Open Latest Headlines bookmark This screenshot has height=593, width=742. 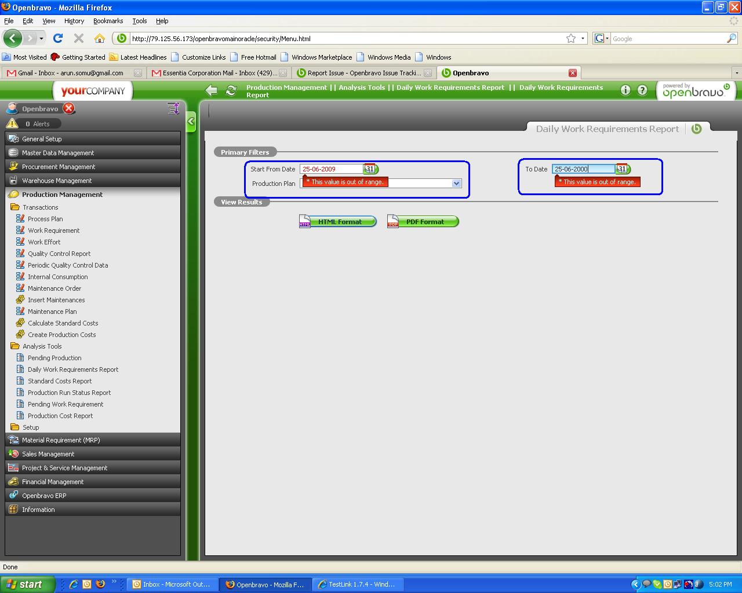(x=138, y=57)
